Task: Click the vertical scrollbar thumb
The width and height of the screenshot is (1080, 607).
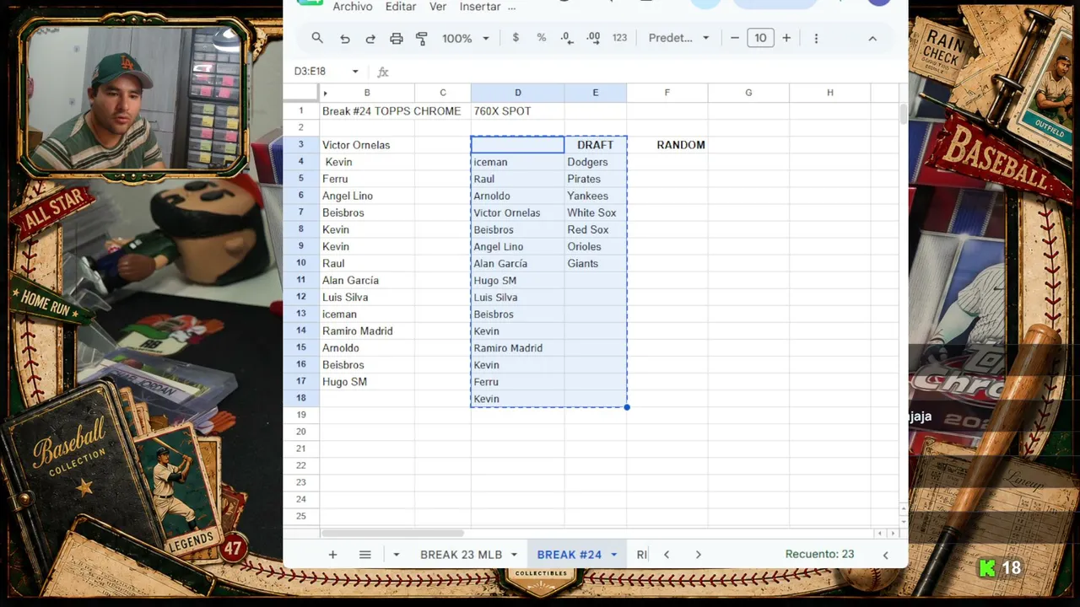Action: click(x=904, y=114)
